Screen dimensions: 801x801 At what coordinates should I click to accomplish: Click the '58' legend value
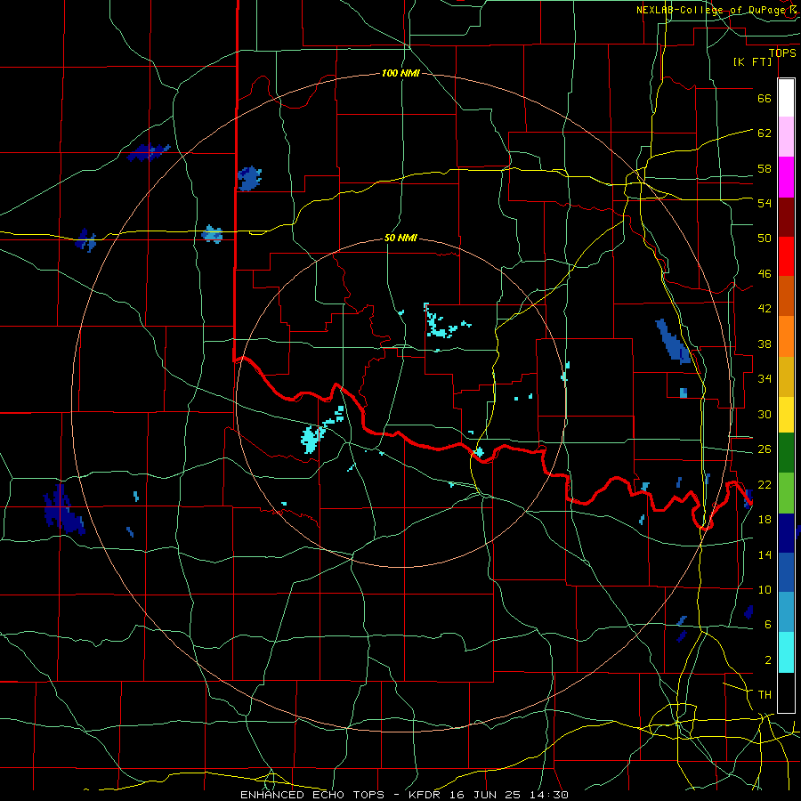point(765,168)
